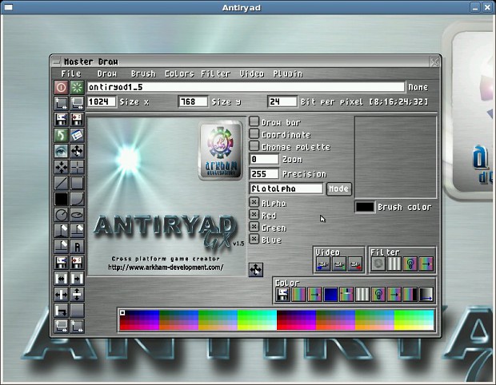The image size is (496, 385).
Task: Click the flatalpha mode field
Action: click(x=286, y=189)
